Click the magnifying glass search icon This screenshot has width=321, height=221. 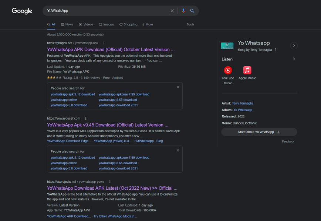click(192, 11)
